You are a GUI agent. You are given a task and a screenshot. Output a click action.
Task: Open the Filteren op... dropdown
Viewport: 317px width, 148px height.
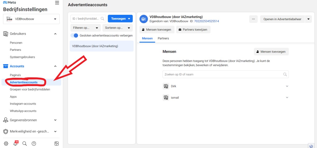click(85, 28)
